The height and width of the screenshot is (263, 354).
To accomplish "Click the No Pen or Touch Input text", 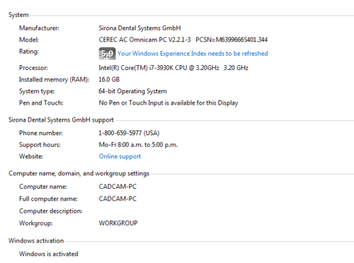I will 169,103.
